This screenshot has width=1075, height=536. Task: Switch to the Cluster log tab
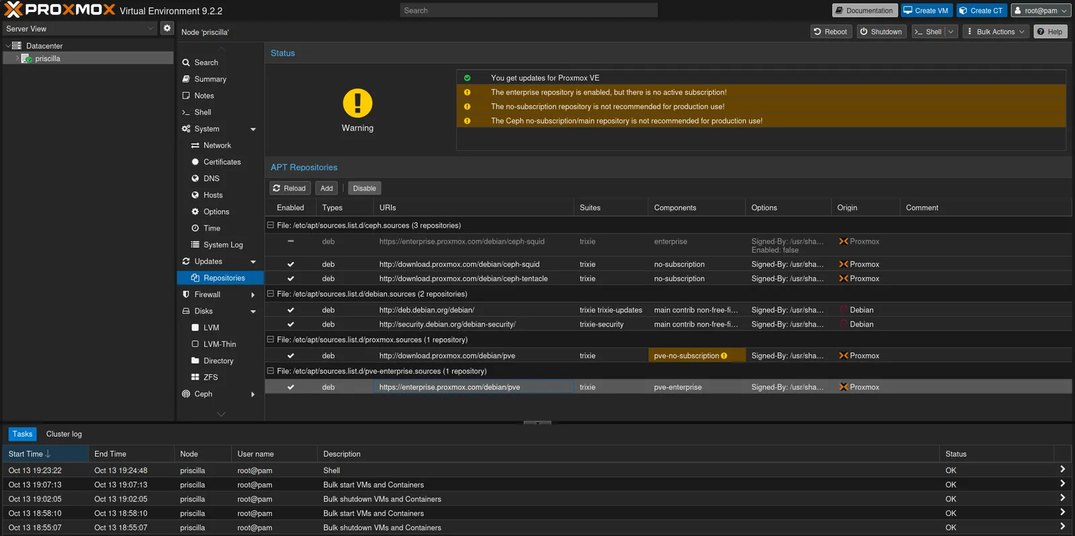click(64, 434)
